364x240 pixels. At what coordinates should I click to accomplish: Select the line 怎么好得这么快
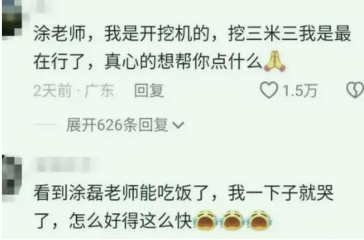[x=130, y=220]
